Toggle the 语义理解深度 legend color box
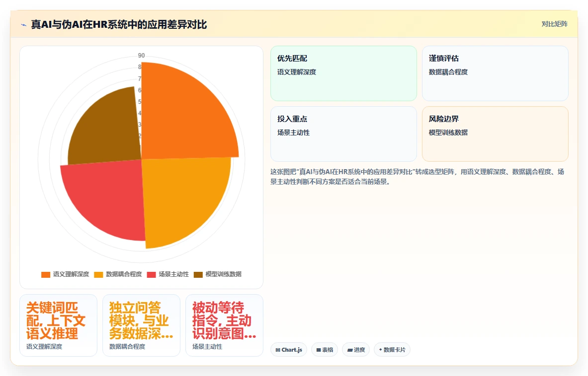Screen dimensions: 588x376 (x=46, y=275)
